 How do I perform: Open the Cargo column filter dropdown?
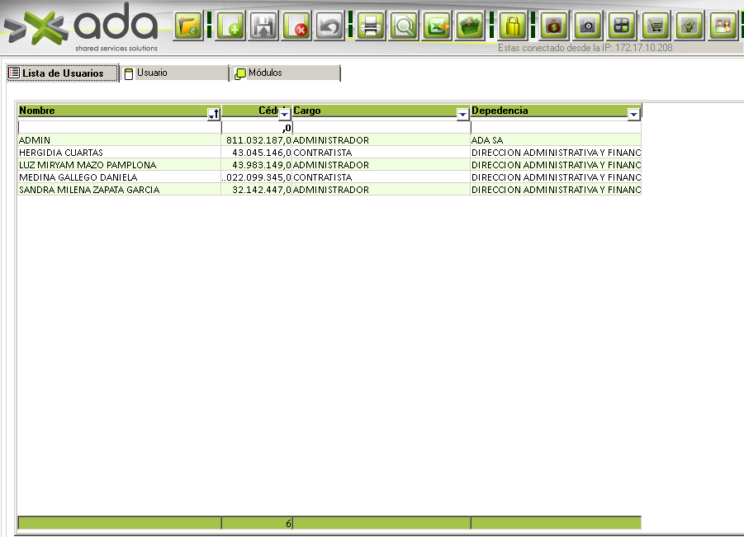point(462,114)
